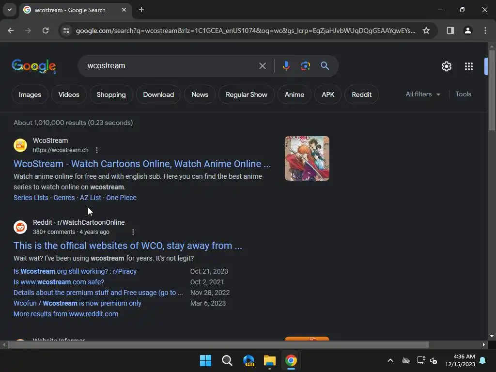Open 'Details about the premium stuff' link
Screen dimensions: 496x372
click(98, 293)
